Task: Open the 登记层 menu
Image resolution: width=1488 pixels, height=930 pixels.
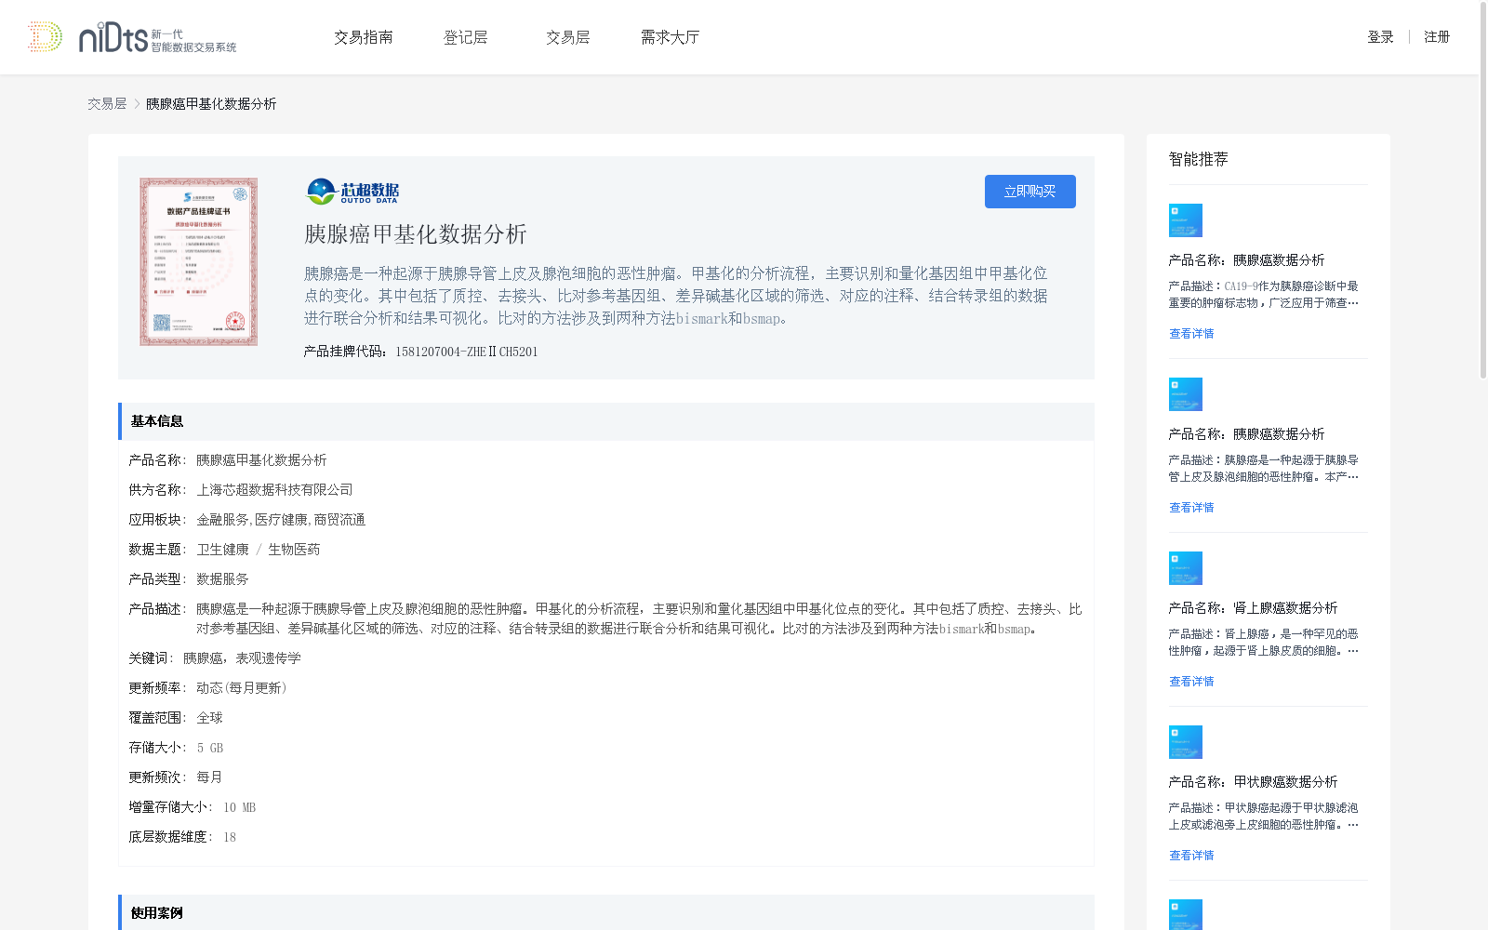Action: coord(466,37)
